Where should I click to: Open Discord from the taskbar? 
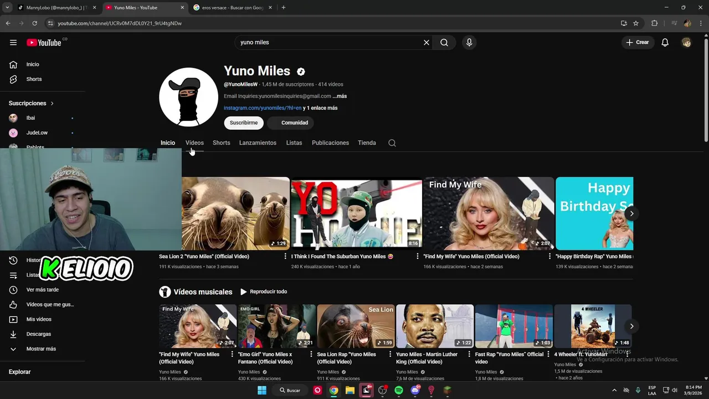pyautogui.click(x=415, y=390)
